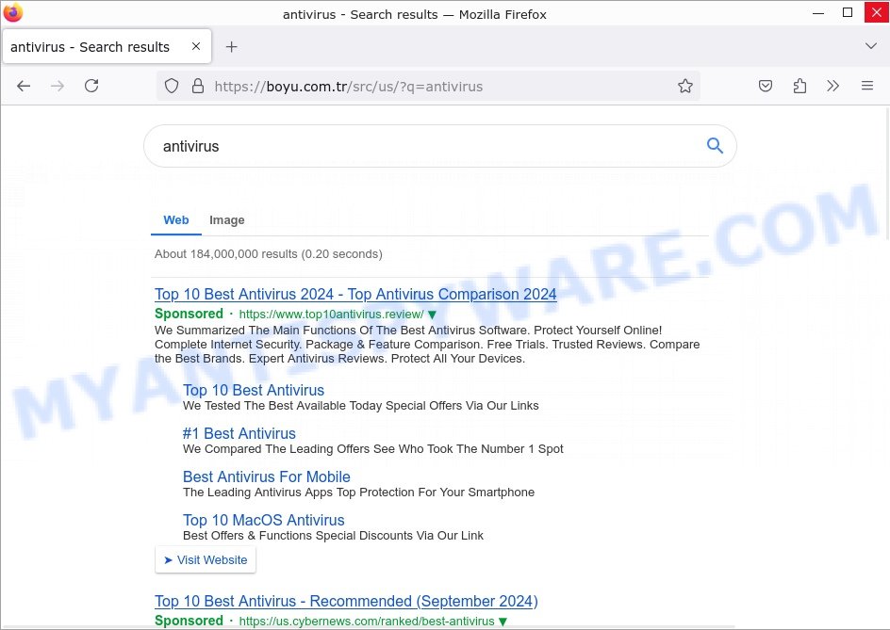The height and width of the screenshot is (630, 890).
Task: List all tabs dropdown arrow
Action: tap(871, 46)
